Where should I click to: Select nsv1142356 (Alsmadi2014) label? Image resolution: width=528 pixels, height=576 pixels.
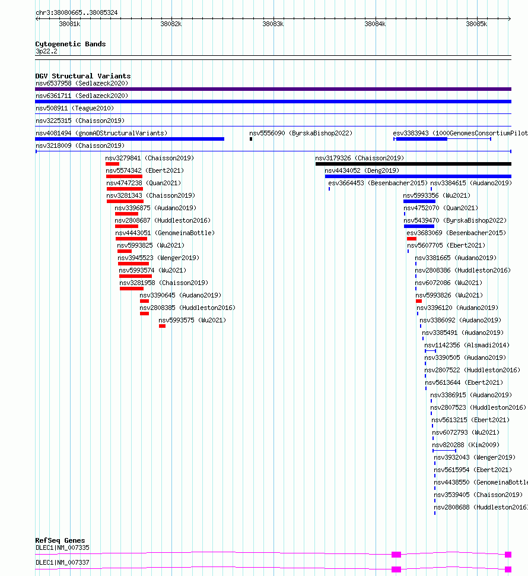point(467,346)
